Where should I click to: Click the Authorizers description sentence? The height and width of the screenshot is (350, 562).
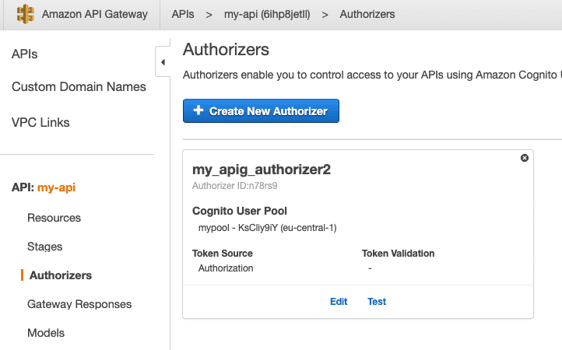tap(372, 75)
